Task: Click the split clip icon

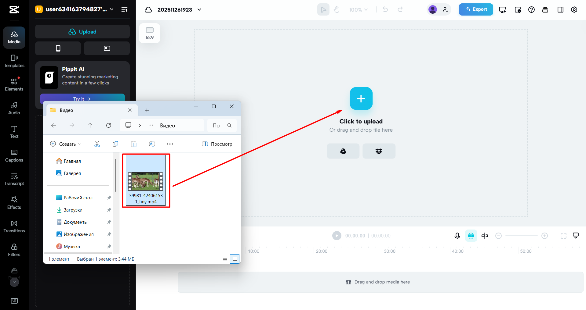Action: [x=485, y=236]
